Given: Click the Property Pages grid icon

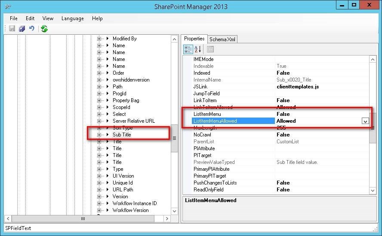Looking at the screenshot, I should (x=210, y=49).
